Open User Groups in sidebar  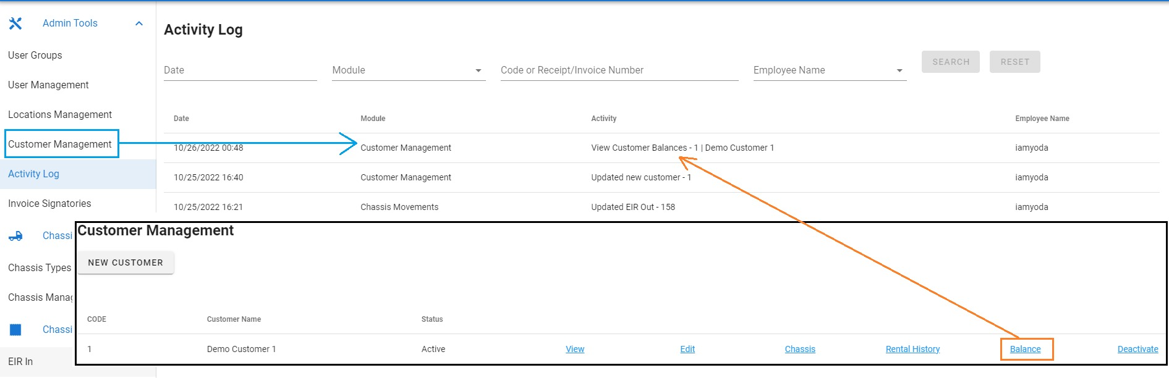coord(35,56)
